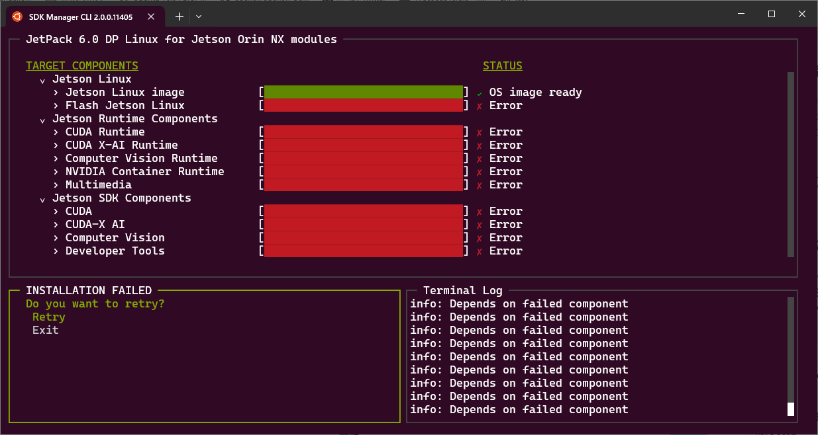Open the terminal tab dropdown chevron
This screenshot has height=435, width=818.
coord(197,16)
